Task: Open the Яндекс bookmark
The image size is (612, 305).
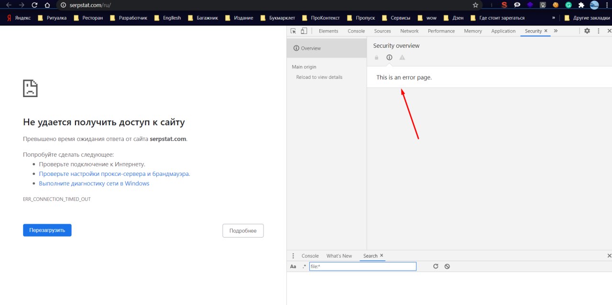Action: 19,18
